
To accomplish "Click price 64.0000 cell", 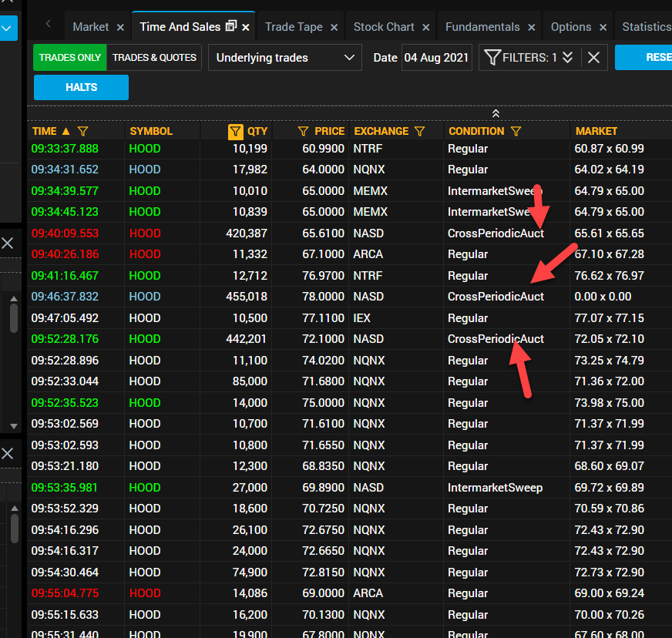I will [323, 170].
